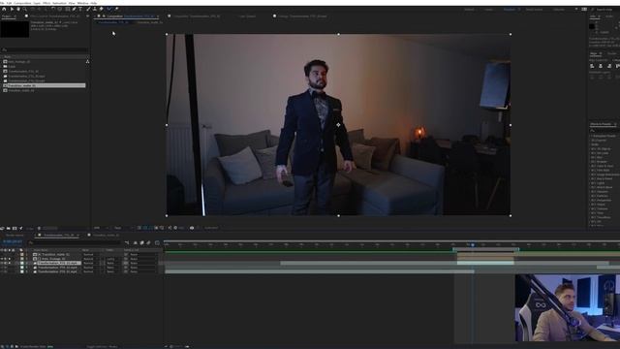
Task: Select the Pen tool
Action: coord(74,9)
